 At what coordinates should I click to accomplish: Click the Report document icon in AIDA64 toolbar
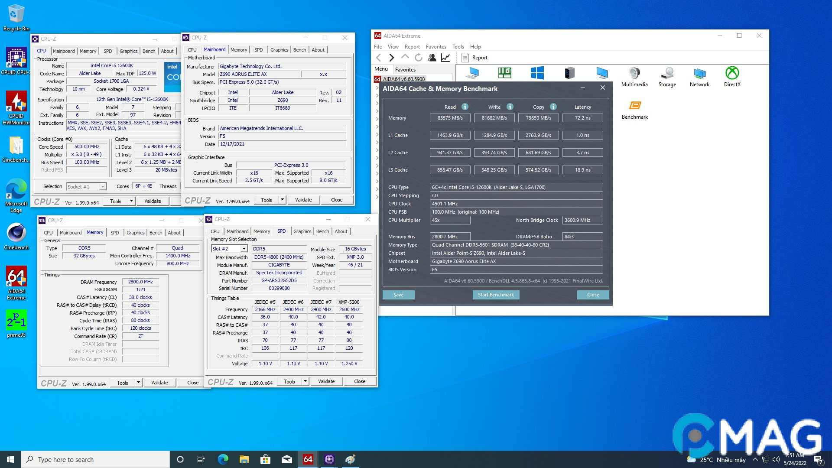[464, 57]
